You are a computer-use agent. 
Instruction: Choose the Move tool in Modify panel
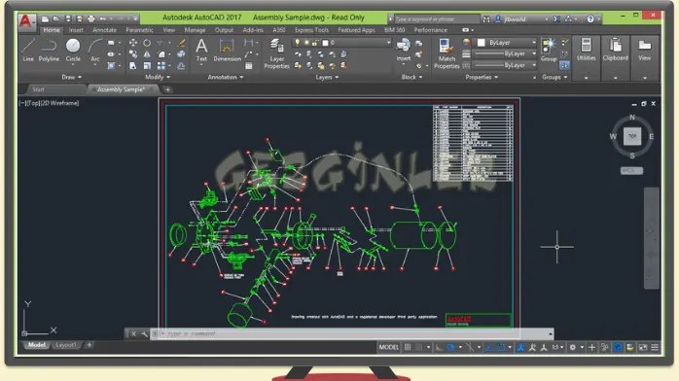[x=133, y=43]
